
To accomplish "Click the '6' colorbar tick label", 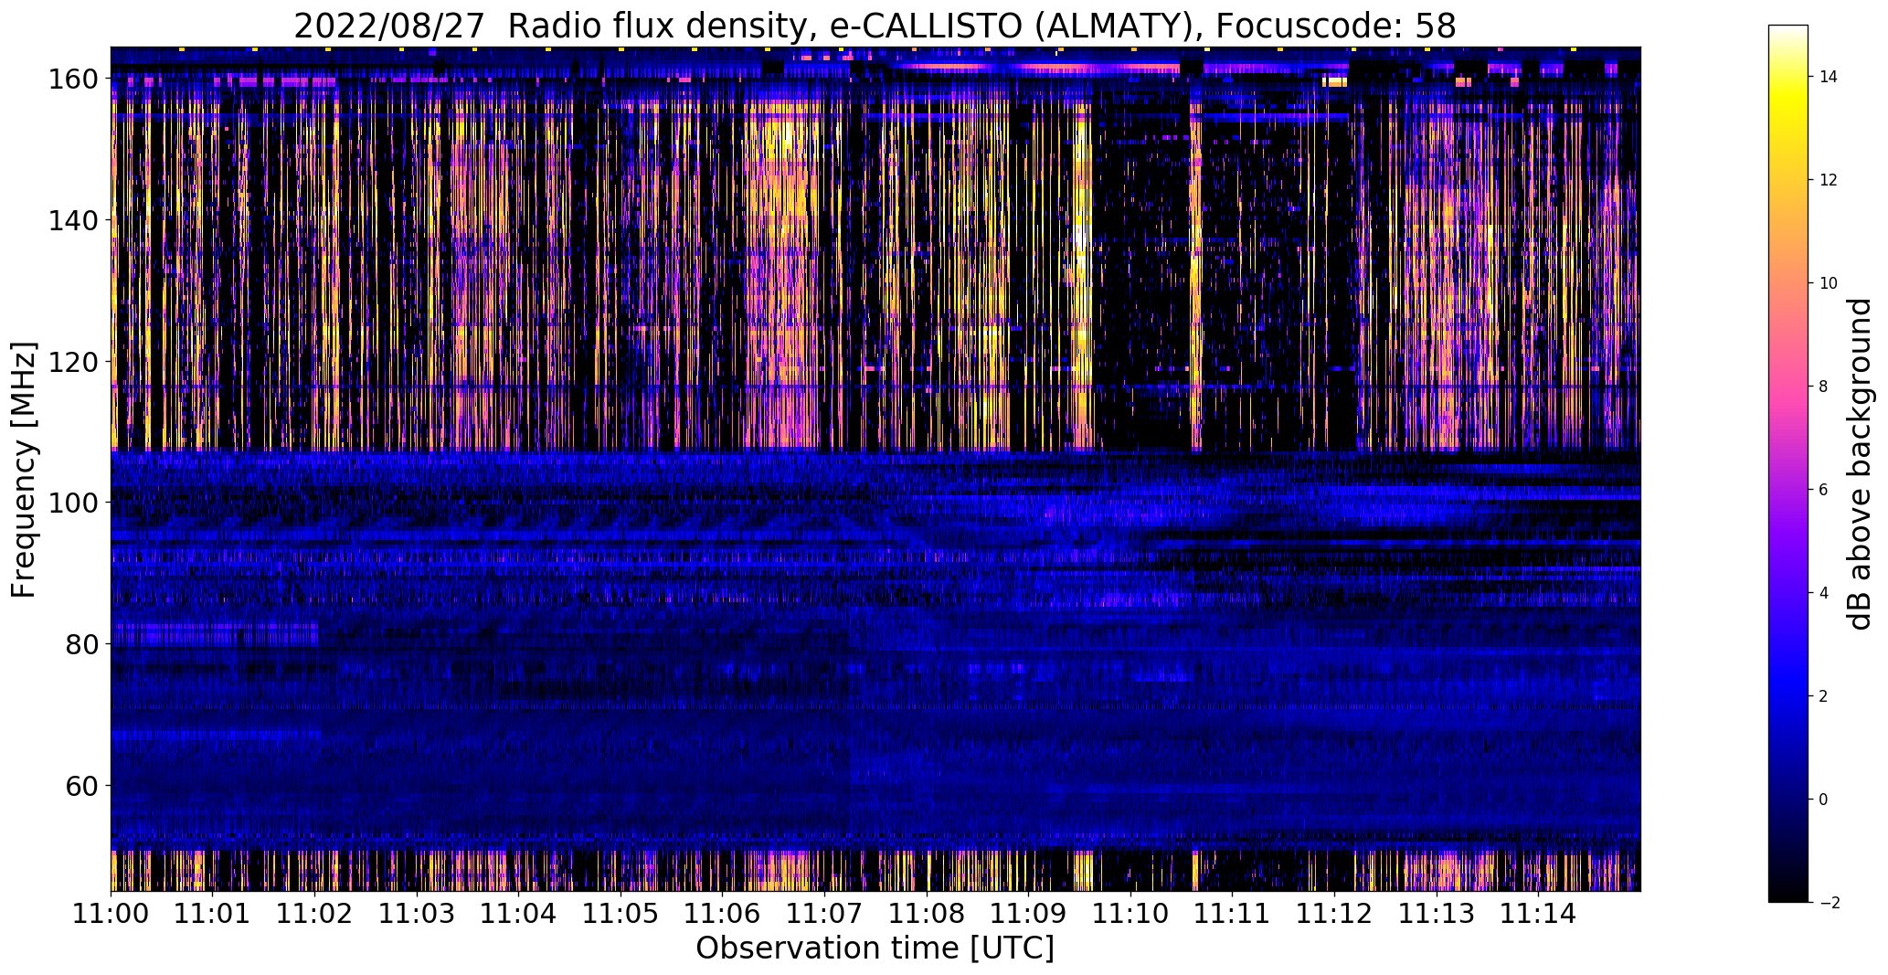I will tap(1823, 490).
